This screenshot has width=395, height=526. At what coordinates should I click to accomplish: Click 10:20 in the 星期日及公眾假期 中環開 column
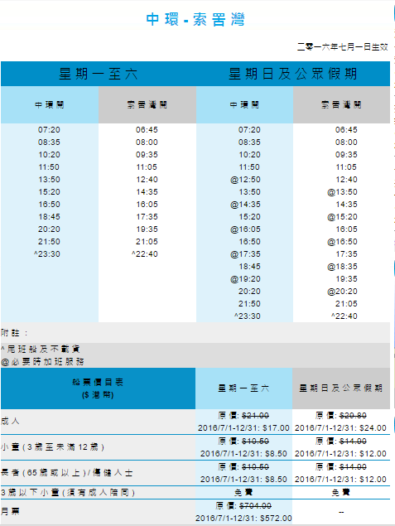click(249, 155)
